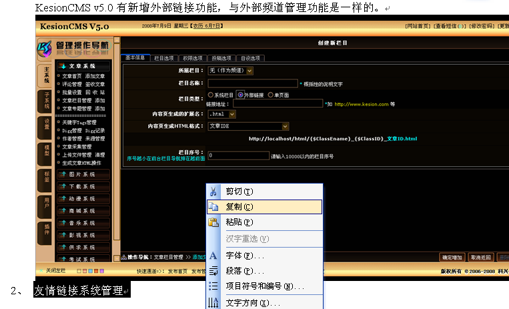
Task: Click the down-arrow icon of 文章系统
Action: pos(63,66)
